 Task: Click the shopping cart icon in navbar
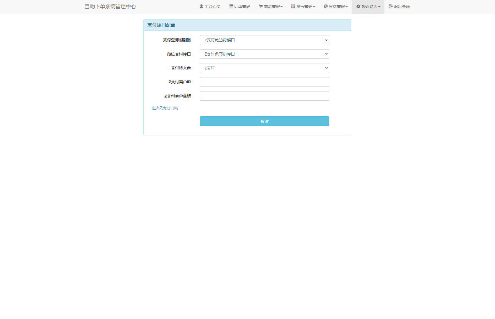coord(260,7)
